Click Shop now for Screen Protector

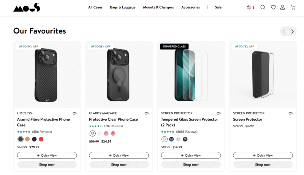tap(263, 165)
